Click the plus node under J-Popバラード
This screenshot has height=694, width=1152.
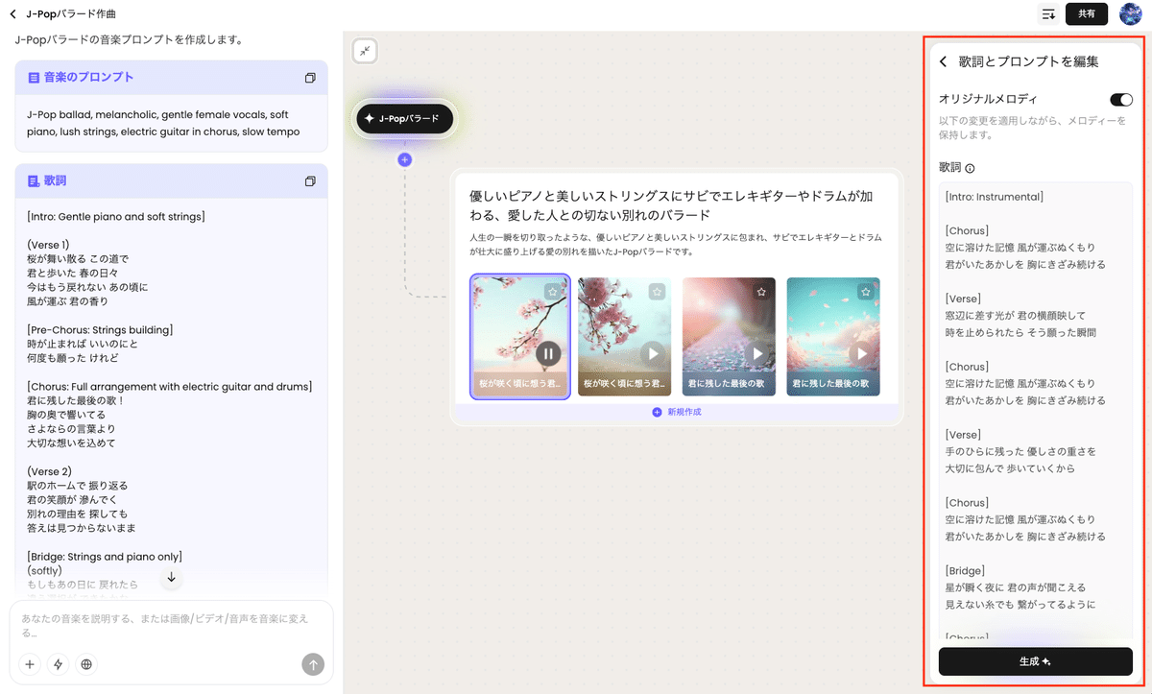pyautogui.click(x=404, y=159)
